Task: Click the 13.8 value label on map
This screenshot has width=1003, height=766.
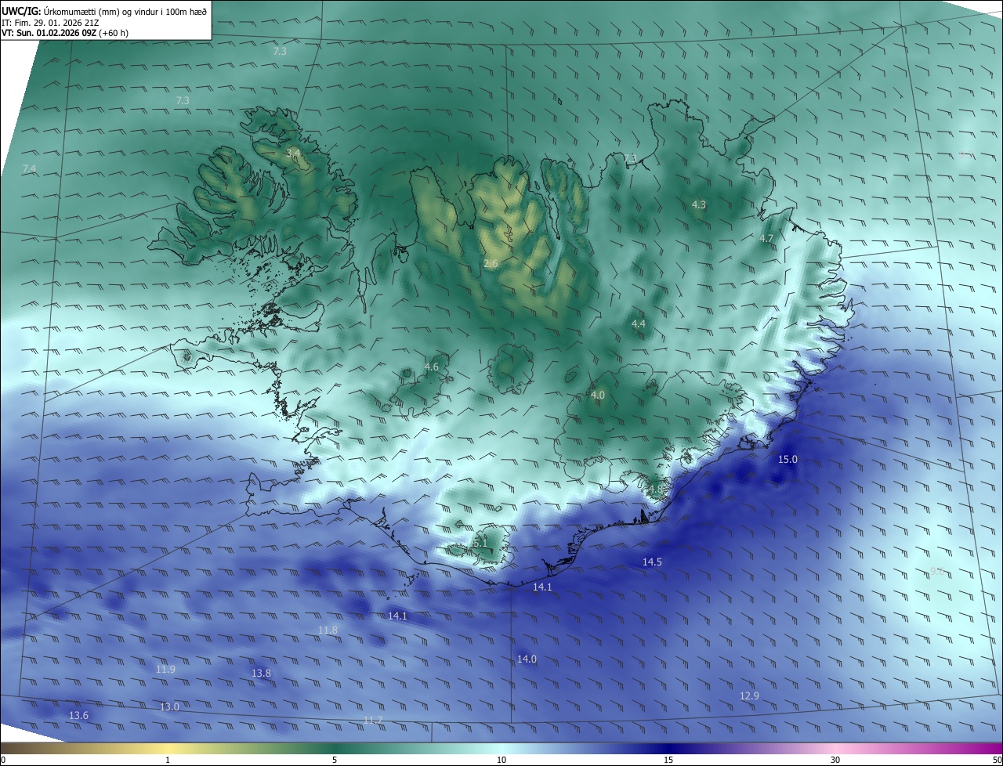Action: pos(261,673)
